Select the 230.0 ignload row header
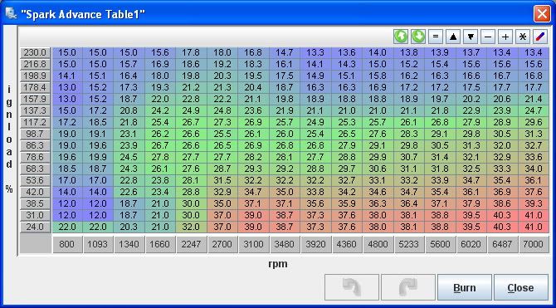Screen dimensions: 556x308 (35, 53)
